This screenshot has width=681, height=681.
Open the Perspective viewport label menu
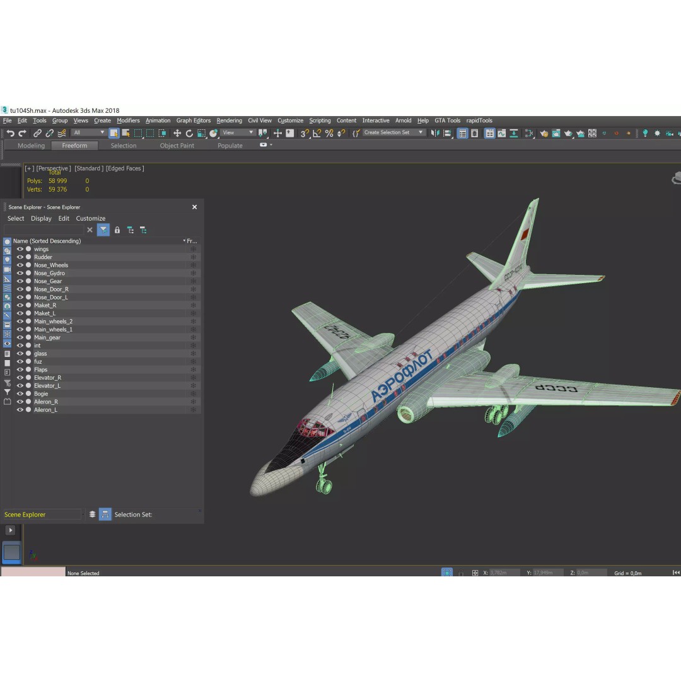(x=54, y=168)
